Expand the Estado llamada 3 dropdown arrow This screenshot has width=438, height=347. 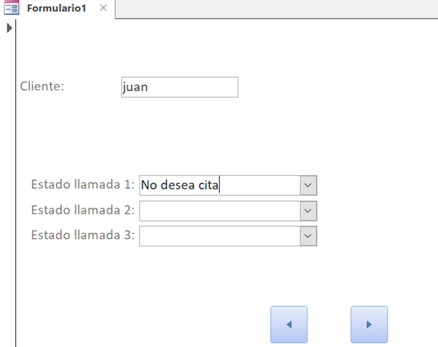click(309, 235)
